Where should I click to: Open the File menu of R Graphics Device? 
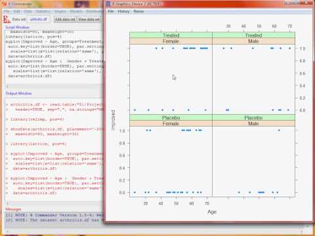(111, 11)
